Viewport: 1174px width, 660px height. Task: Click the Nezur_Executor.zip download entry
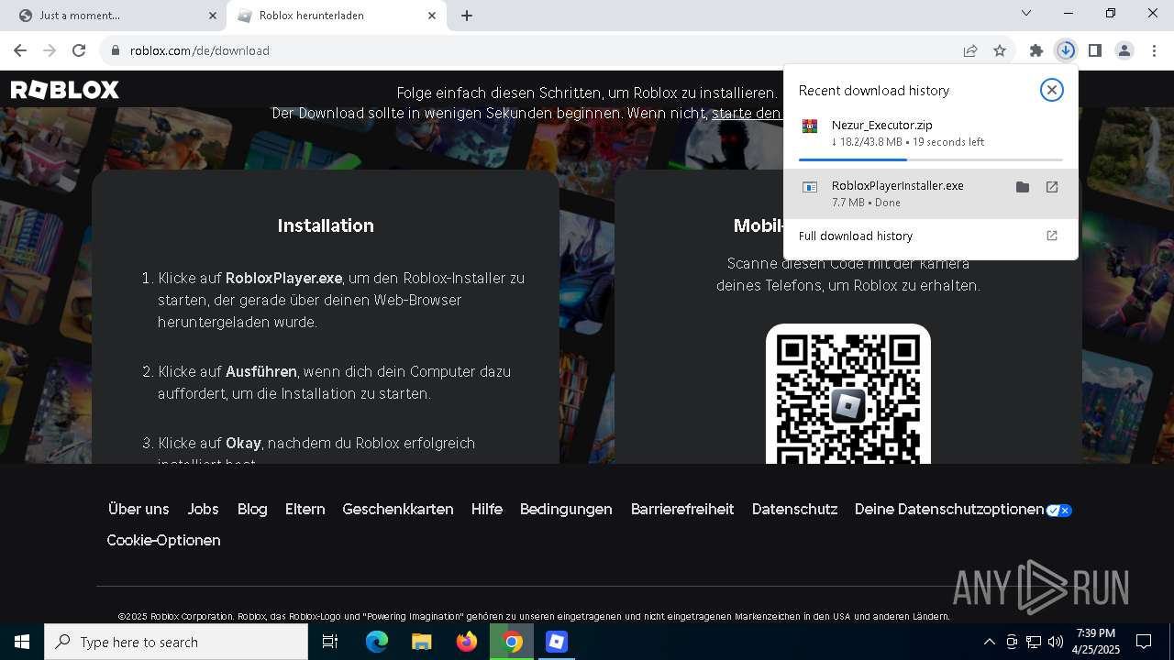[x=931, y=137]
